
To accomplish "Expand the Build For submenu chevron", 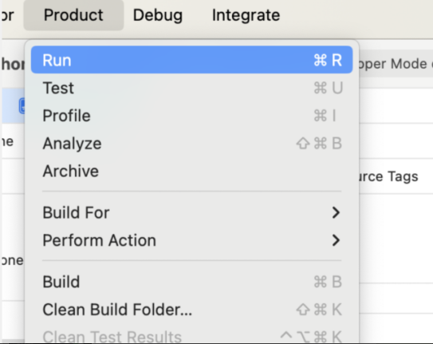I will 336,212.
